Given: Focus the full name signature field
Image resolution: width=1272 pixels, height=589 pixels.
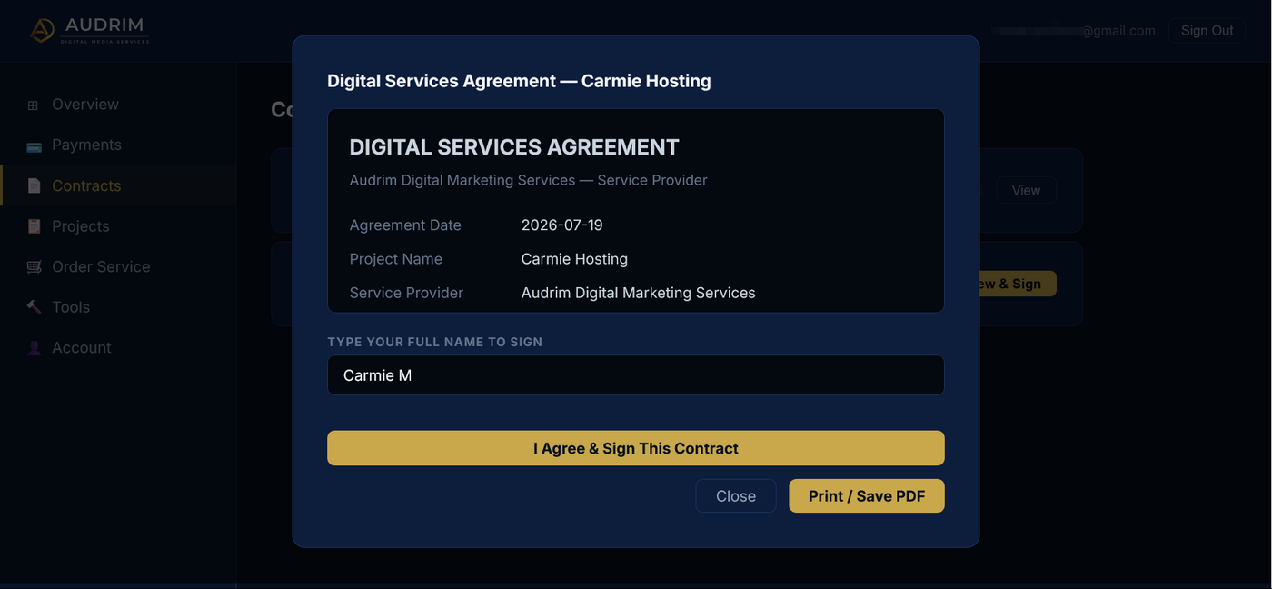Looking at the screenshot, I should coord(636,375).
